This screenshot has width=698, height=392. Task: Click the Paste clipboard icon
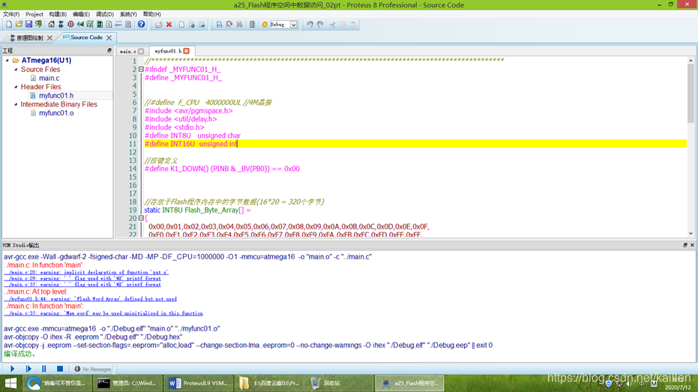point(353,25)
